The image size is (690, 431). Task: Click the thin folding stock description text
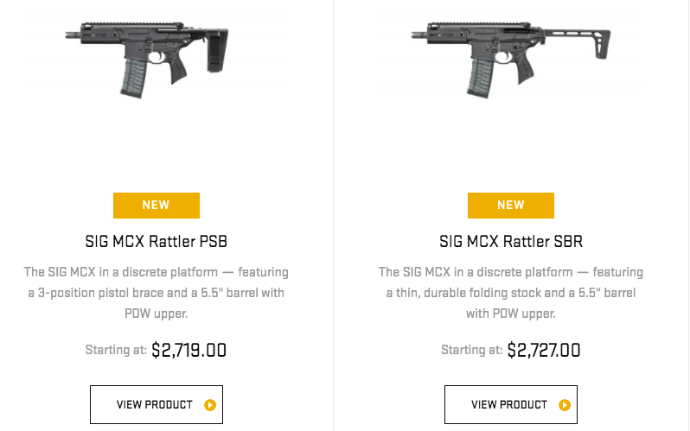[x=511, y=293]
